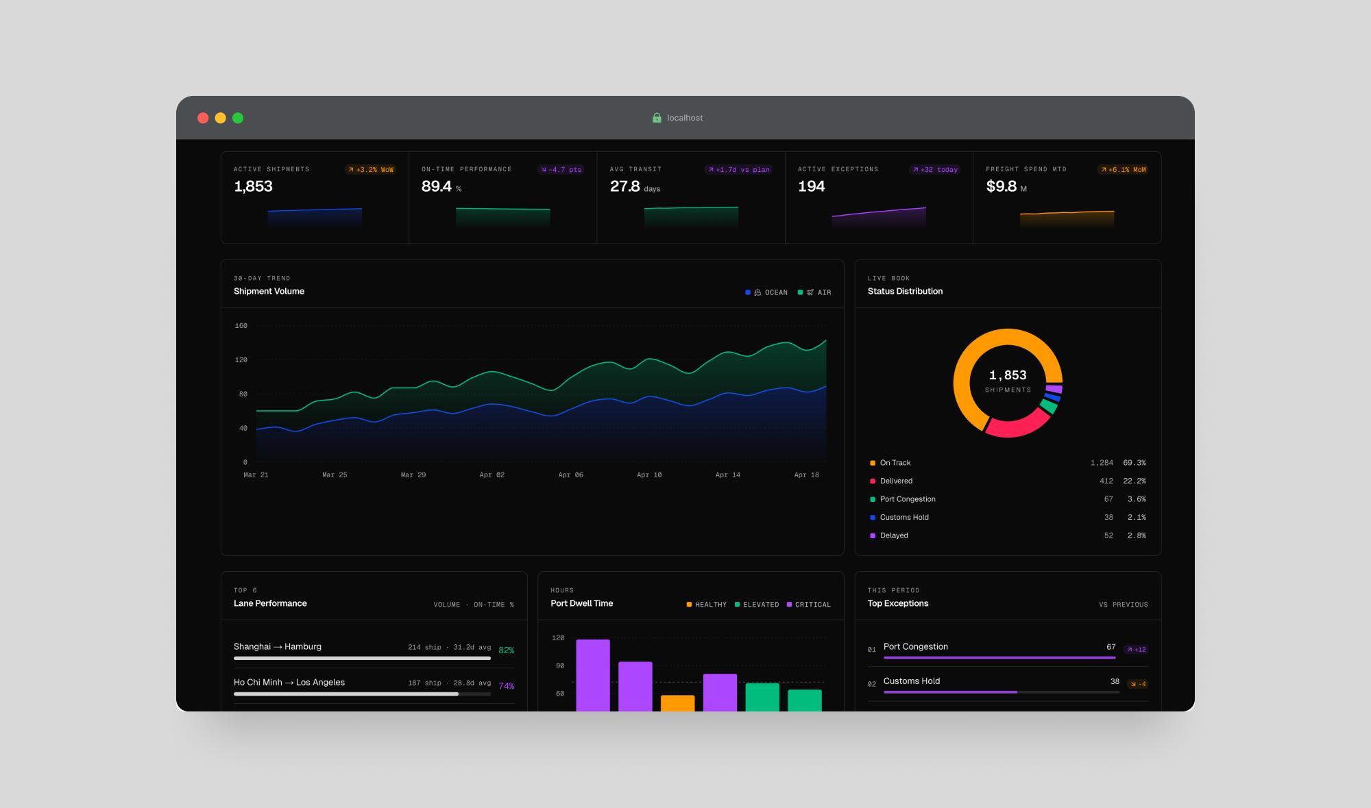Screen dimensions: 1371x808
Task: Toggle the HEALTHY legend in Port Dwell Time
Action: click(x=705, y=604)
